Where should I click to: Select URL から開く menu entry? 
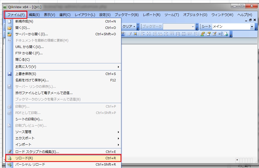(29, 47)
